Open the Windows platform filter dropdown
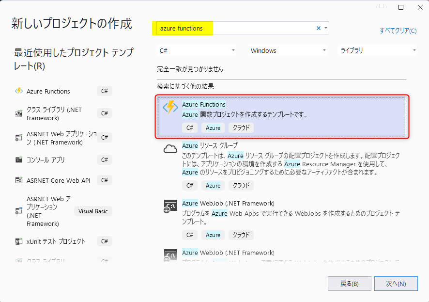 (x=287, y=50)
